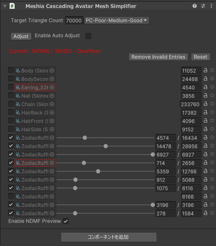Enable the Body row checkbox

click(11, 70)
